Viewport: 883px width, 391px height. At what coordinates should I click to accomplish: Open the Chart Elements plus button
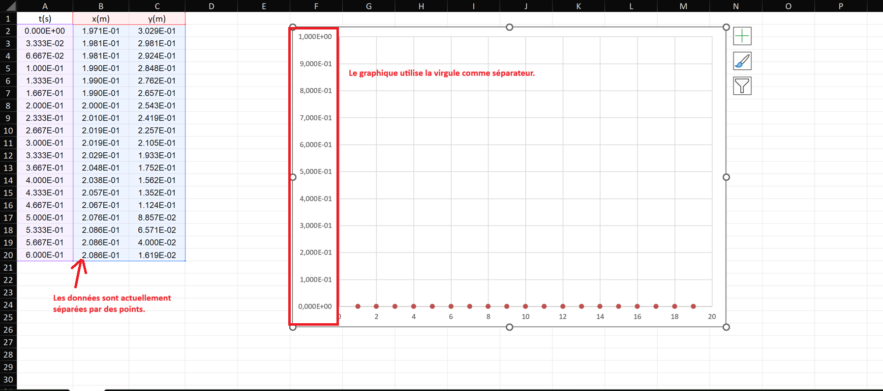coord(742,36)
